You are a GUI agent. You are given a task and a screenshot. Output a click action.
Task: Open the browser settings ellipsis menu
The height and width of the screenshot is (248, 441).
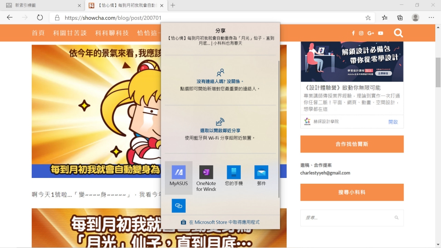(431, 18)
